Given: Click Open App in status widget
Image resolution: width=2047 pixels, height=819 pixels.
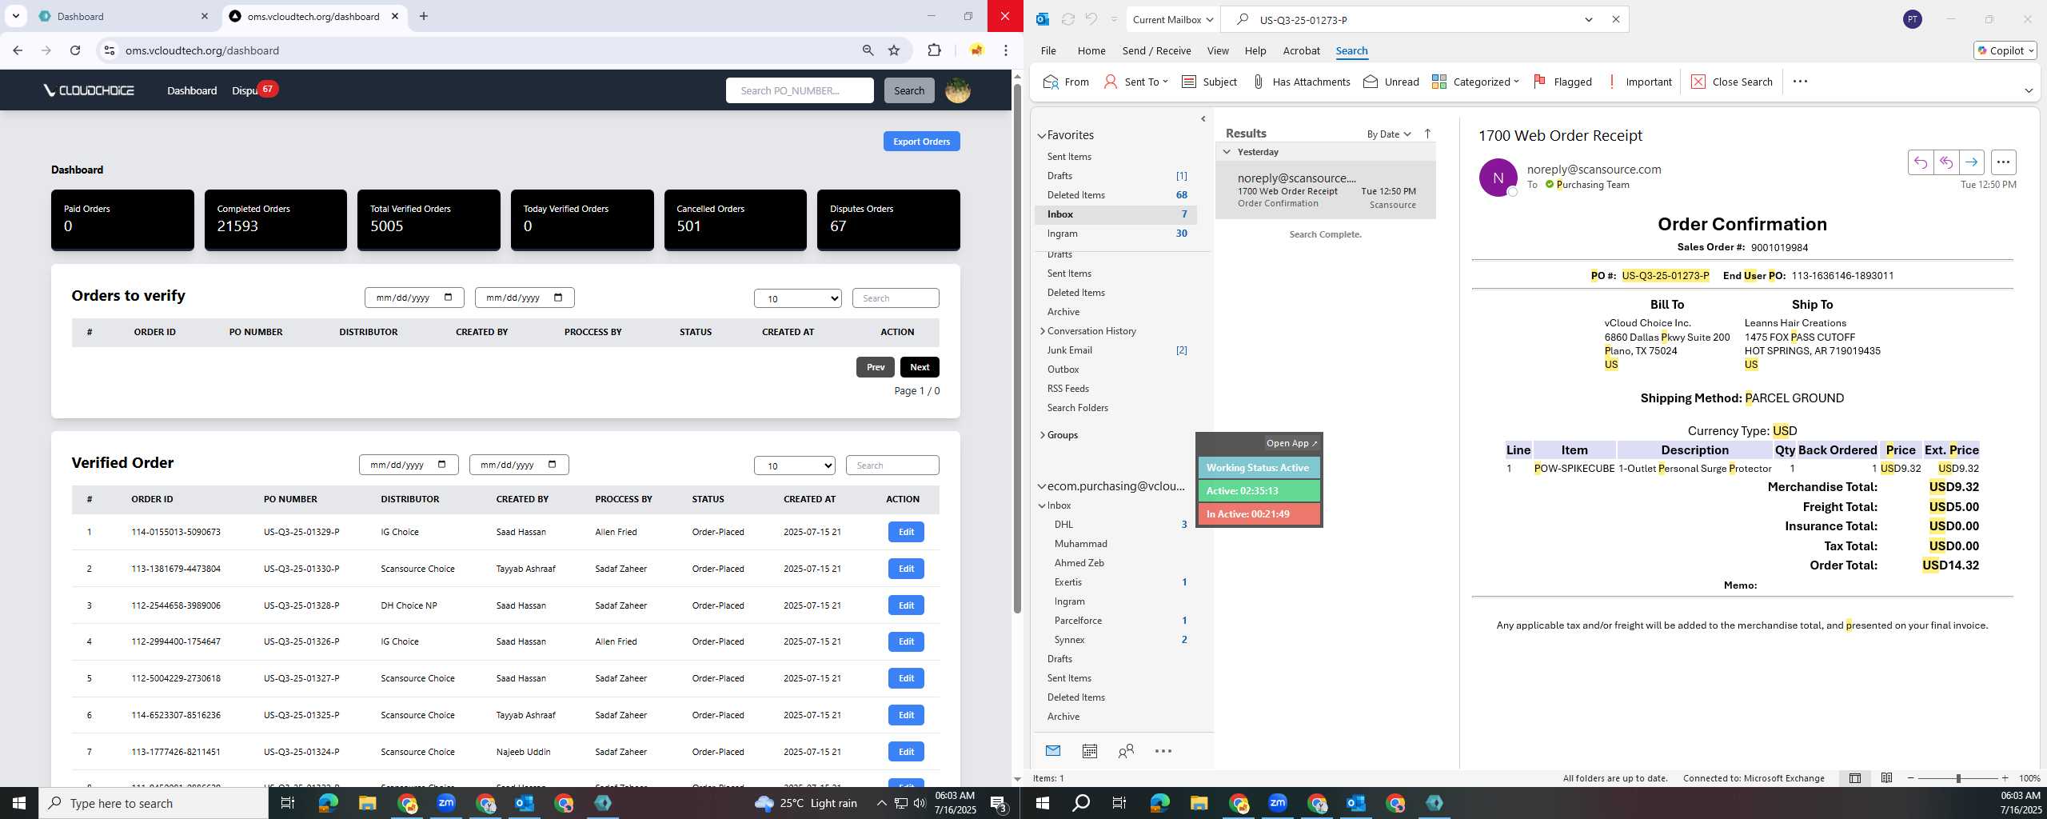Looking at the screenshot, I should point(1291,443).
